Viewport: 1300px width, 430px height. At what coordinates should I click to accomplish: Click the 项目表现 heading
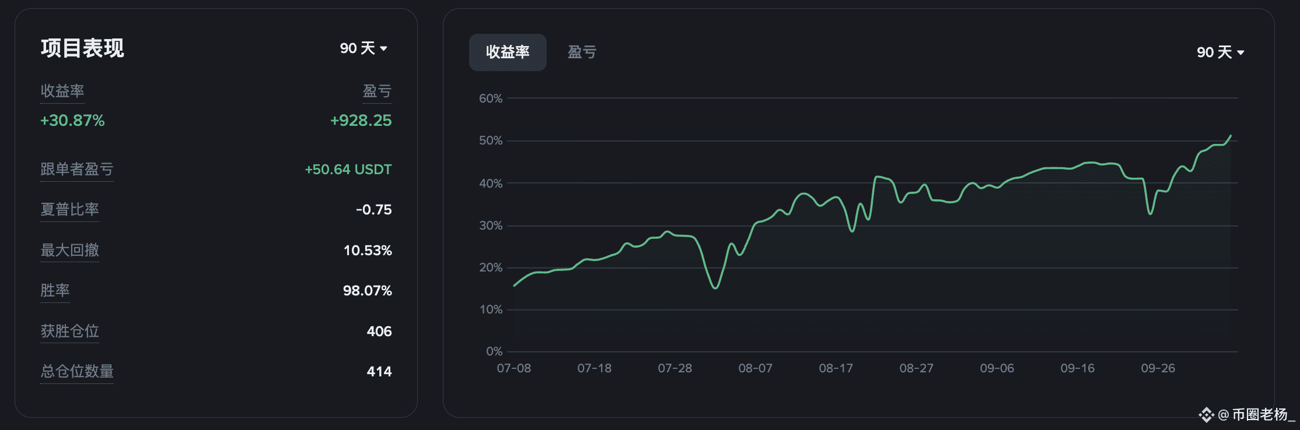coord(82,48)
